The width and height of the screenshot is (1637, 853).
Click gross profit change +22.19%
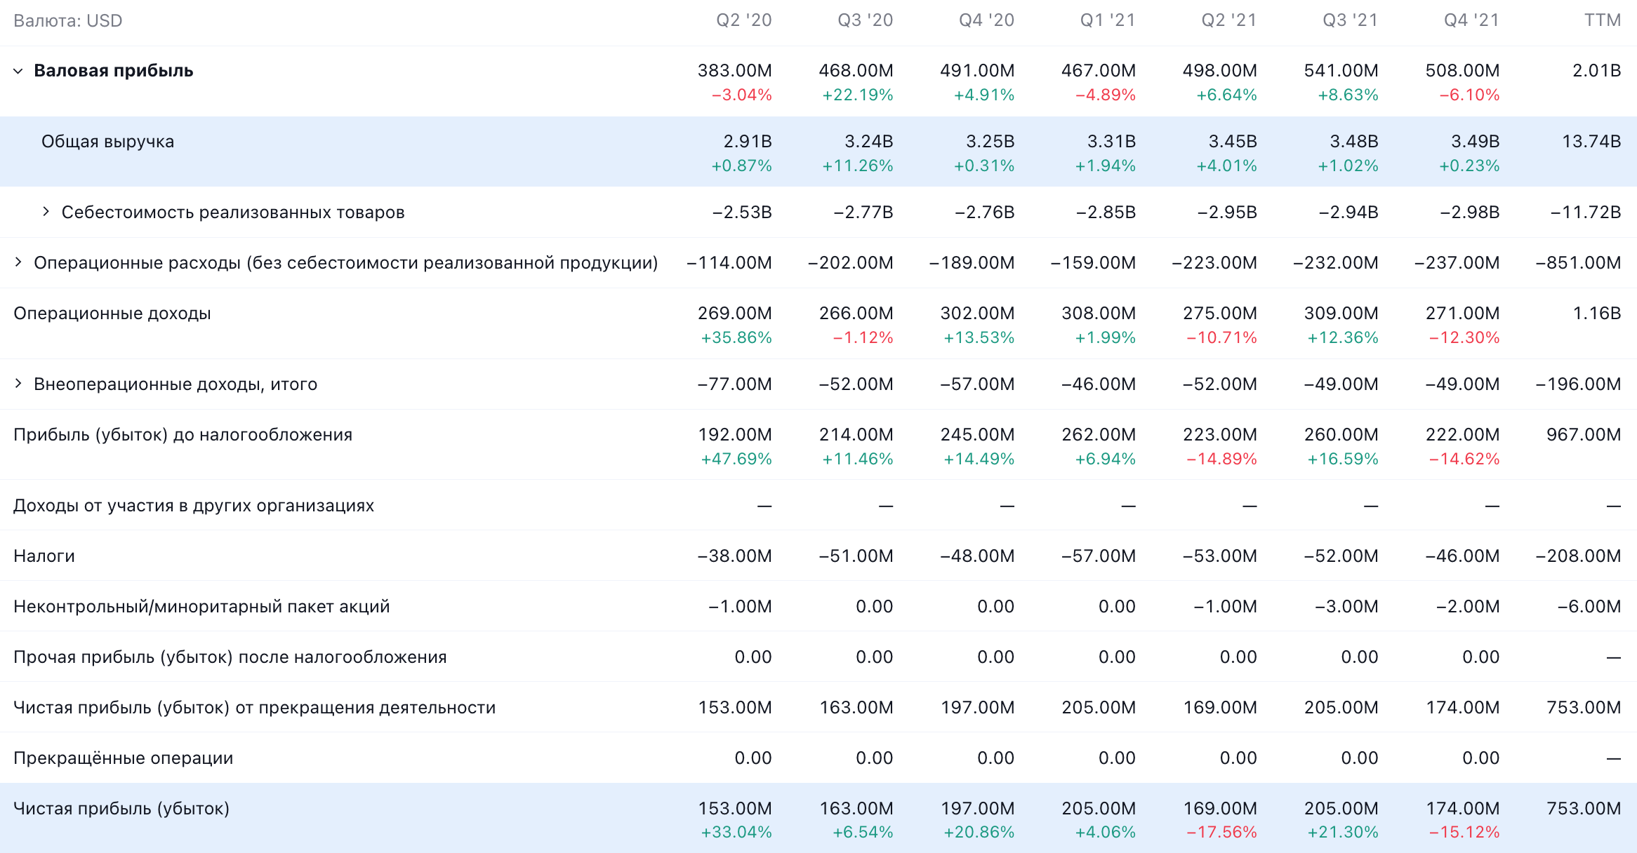pyautogui.click(x=857, y=95)
